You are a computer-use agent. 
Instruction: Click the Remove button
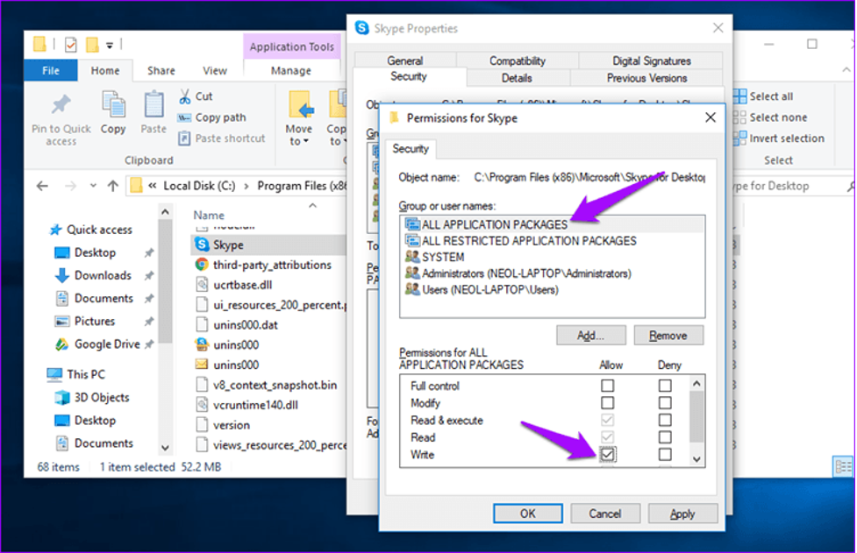coord(668,336)
